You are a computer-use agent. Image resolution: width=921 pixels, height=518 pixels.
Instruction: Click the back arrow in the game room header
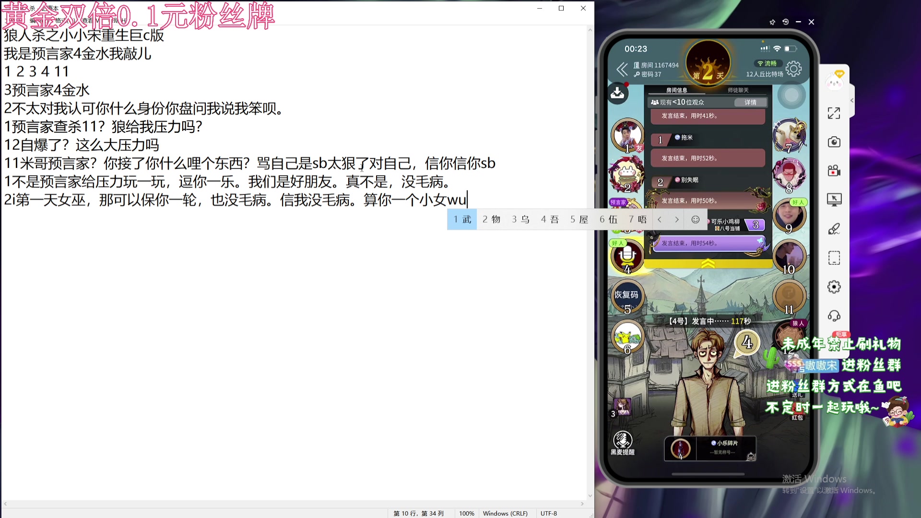tap(622, 70)
